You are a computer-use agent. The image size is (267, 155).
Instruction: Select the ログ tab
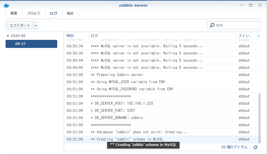tap(54, 13)
